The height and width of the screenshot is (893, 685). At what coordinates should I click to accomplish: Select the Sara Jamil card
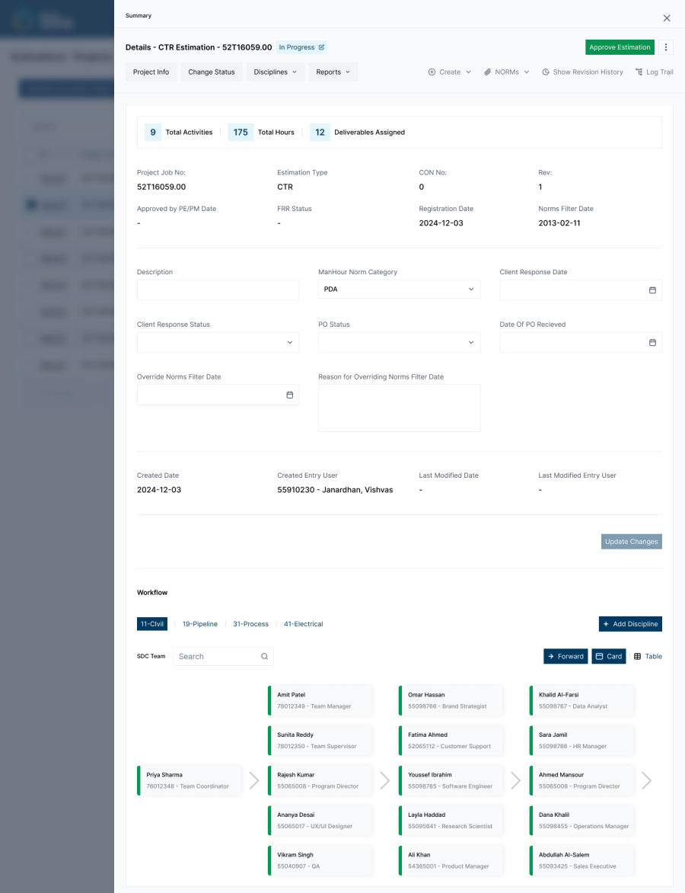click(x=581, y=741)
